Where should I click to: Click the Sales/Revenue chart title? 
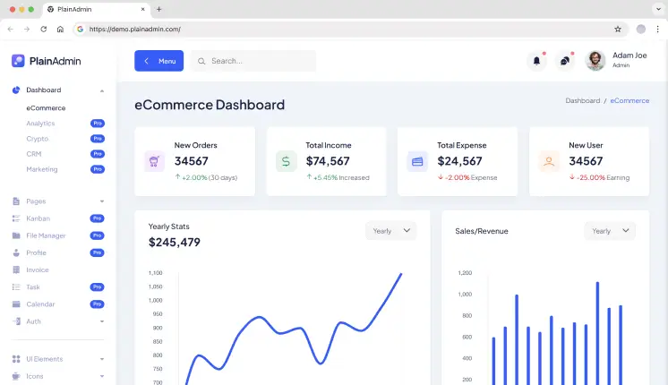tap(482, 231)
